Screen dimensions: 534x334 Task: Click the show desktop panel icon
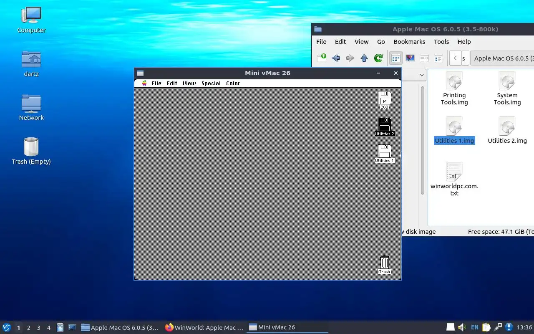[x=72, y=328]
